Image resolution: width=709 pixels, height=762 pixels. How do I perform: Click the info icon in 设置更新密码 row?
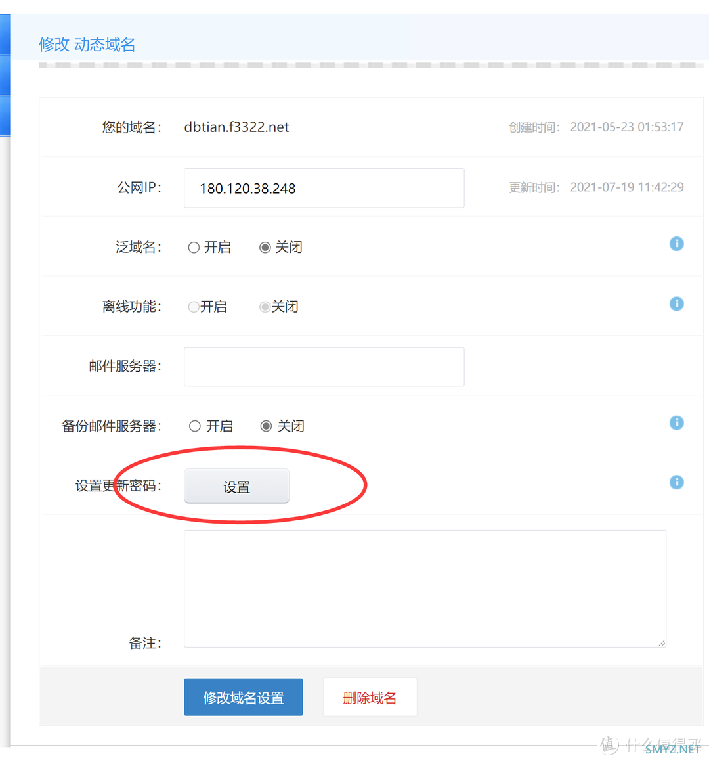pyautogui.click(x=676, y=483)
